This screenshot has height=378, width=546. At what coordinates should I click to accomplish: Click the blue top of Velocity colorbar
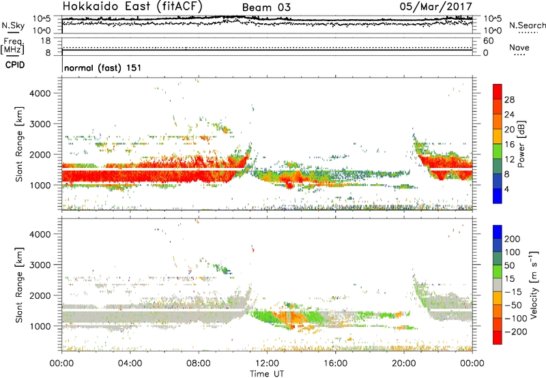pyautogui.click(x=498, y=232)
